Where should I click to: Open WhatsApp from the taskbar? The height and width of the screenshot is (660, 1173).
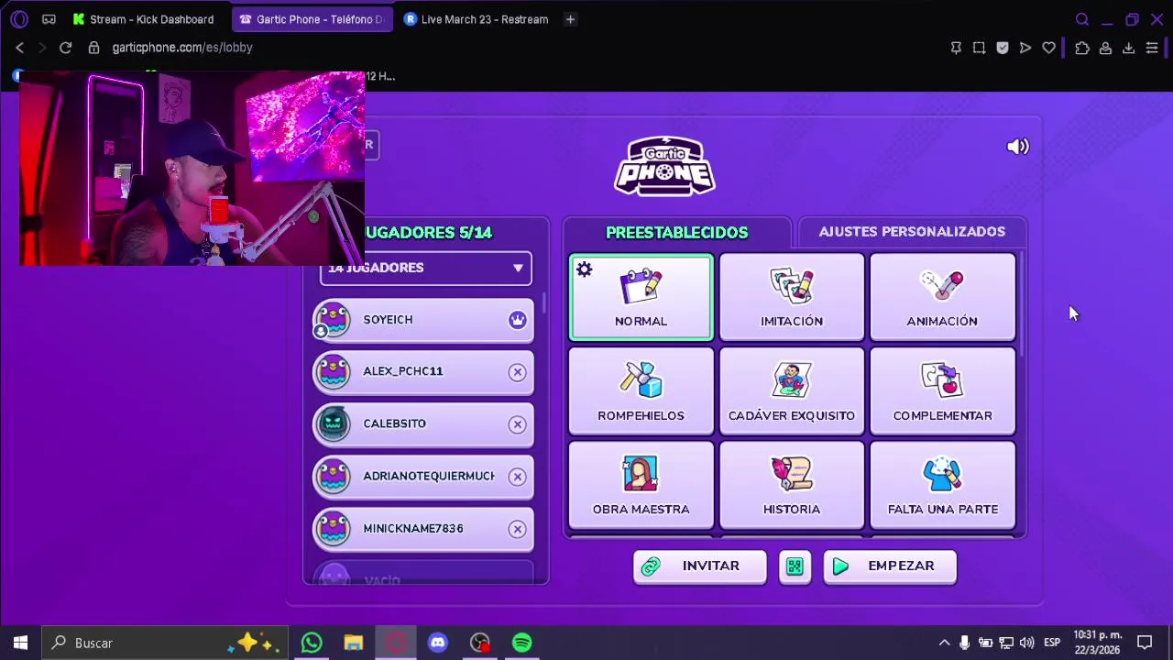[x=312, y=643]
